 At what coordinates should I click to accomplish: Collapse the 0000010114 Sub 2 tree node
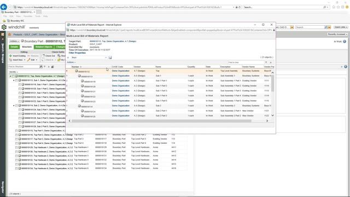pos(14,106)
